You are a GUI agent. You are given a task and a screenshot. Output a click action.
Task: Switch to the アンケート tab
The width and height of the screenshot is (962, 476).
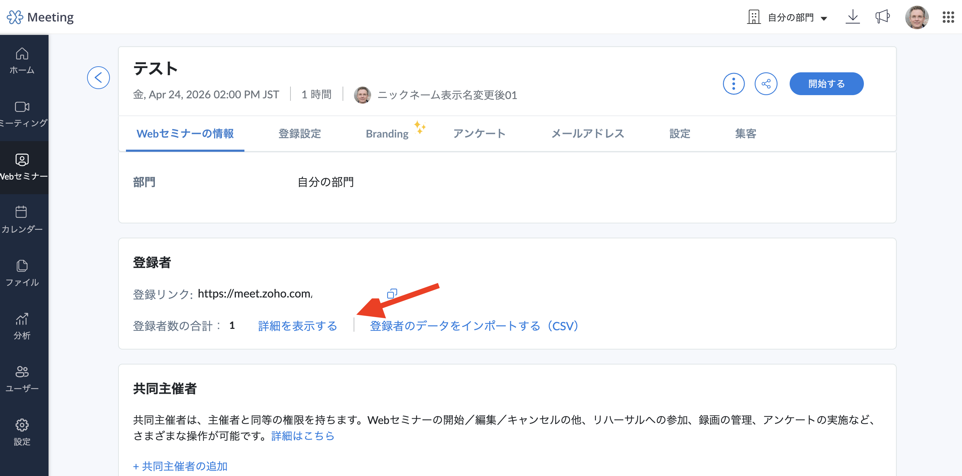tap(479, 134)
